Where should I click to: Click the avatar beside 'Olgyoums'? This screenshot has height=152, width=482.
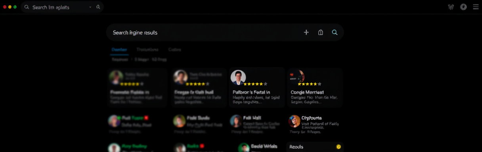[295, 121]
